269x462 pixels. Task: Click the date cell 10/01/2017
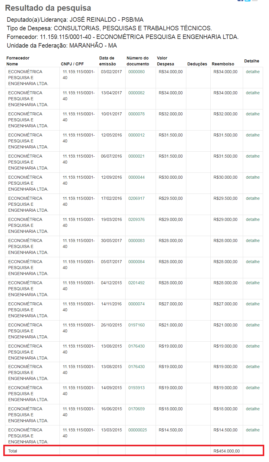[112, 114]
